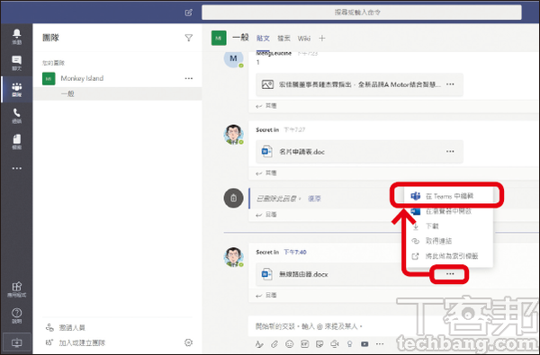Viewport: 540px width, 355px height.
Task: Click the new chat compose icon
Action: tap(188, 13)
